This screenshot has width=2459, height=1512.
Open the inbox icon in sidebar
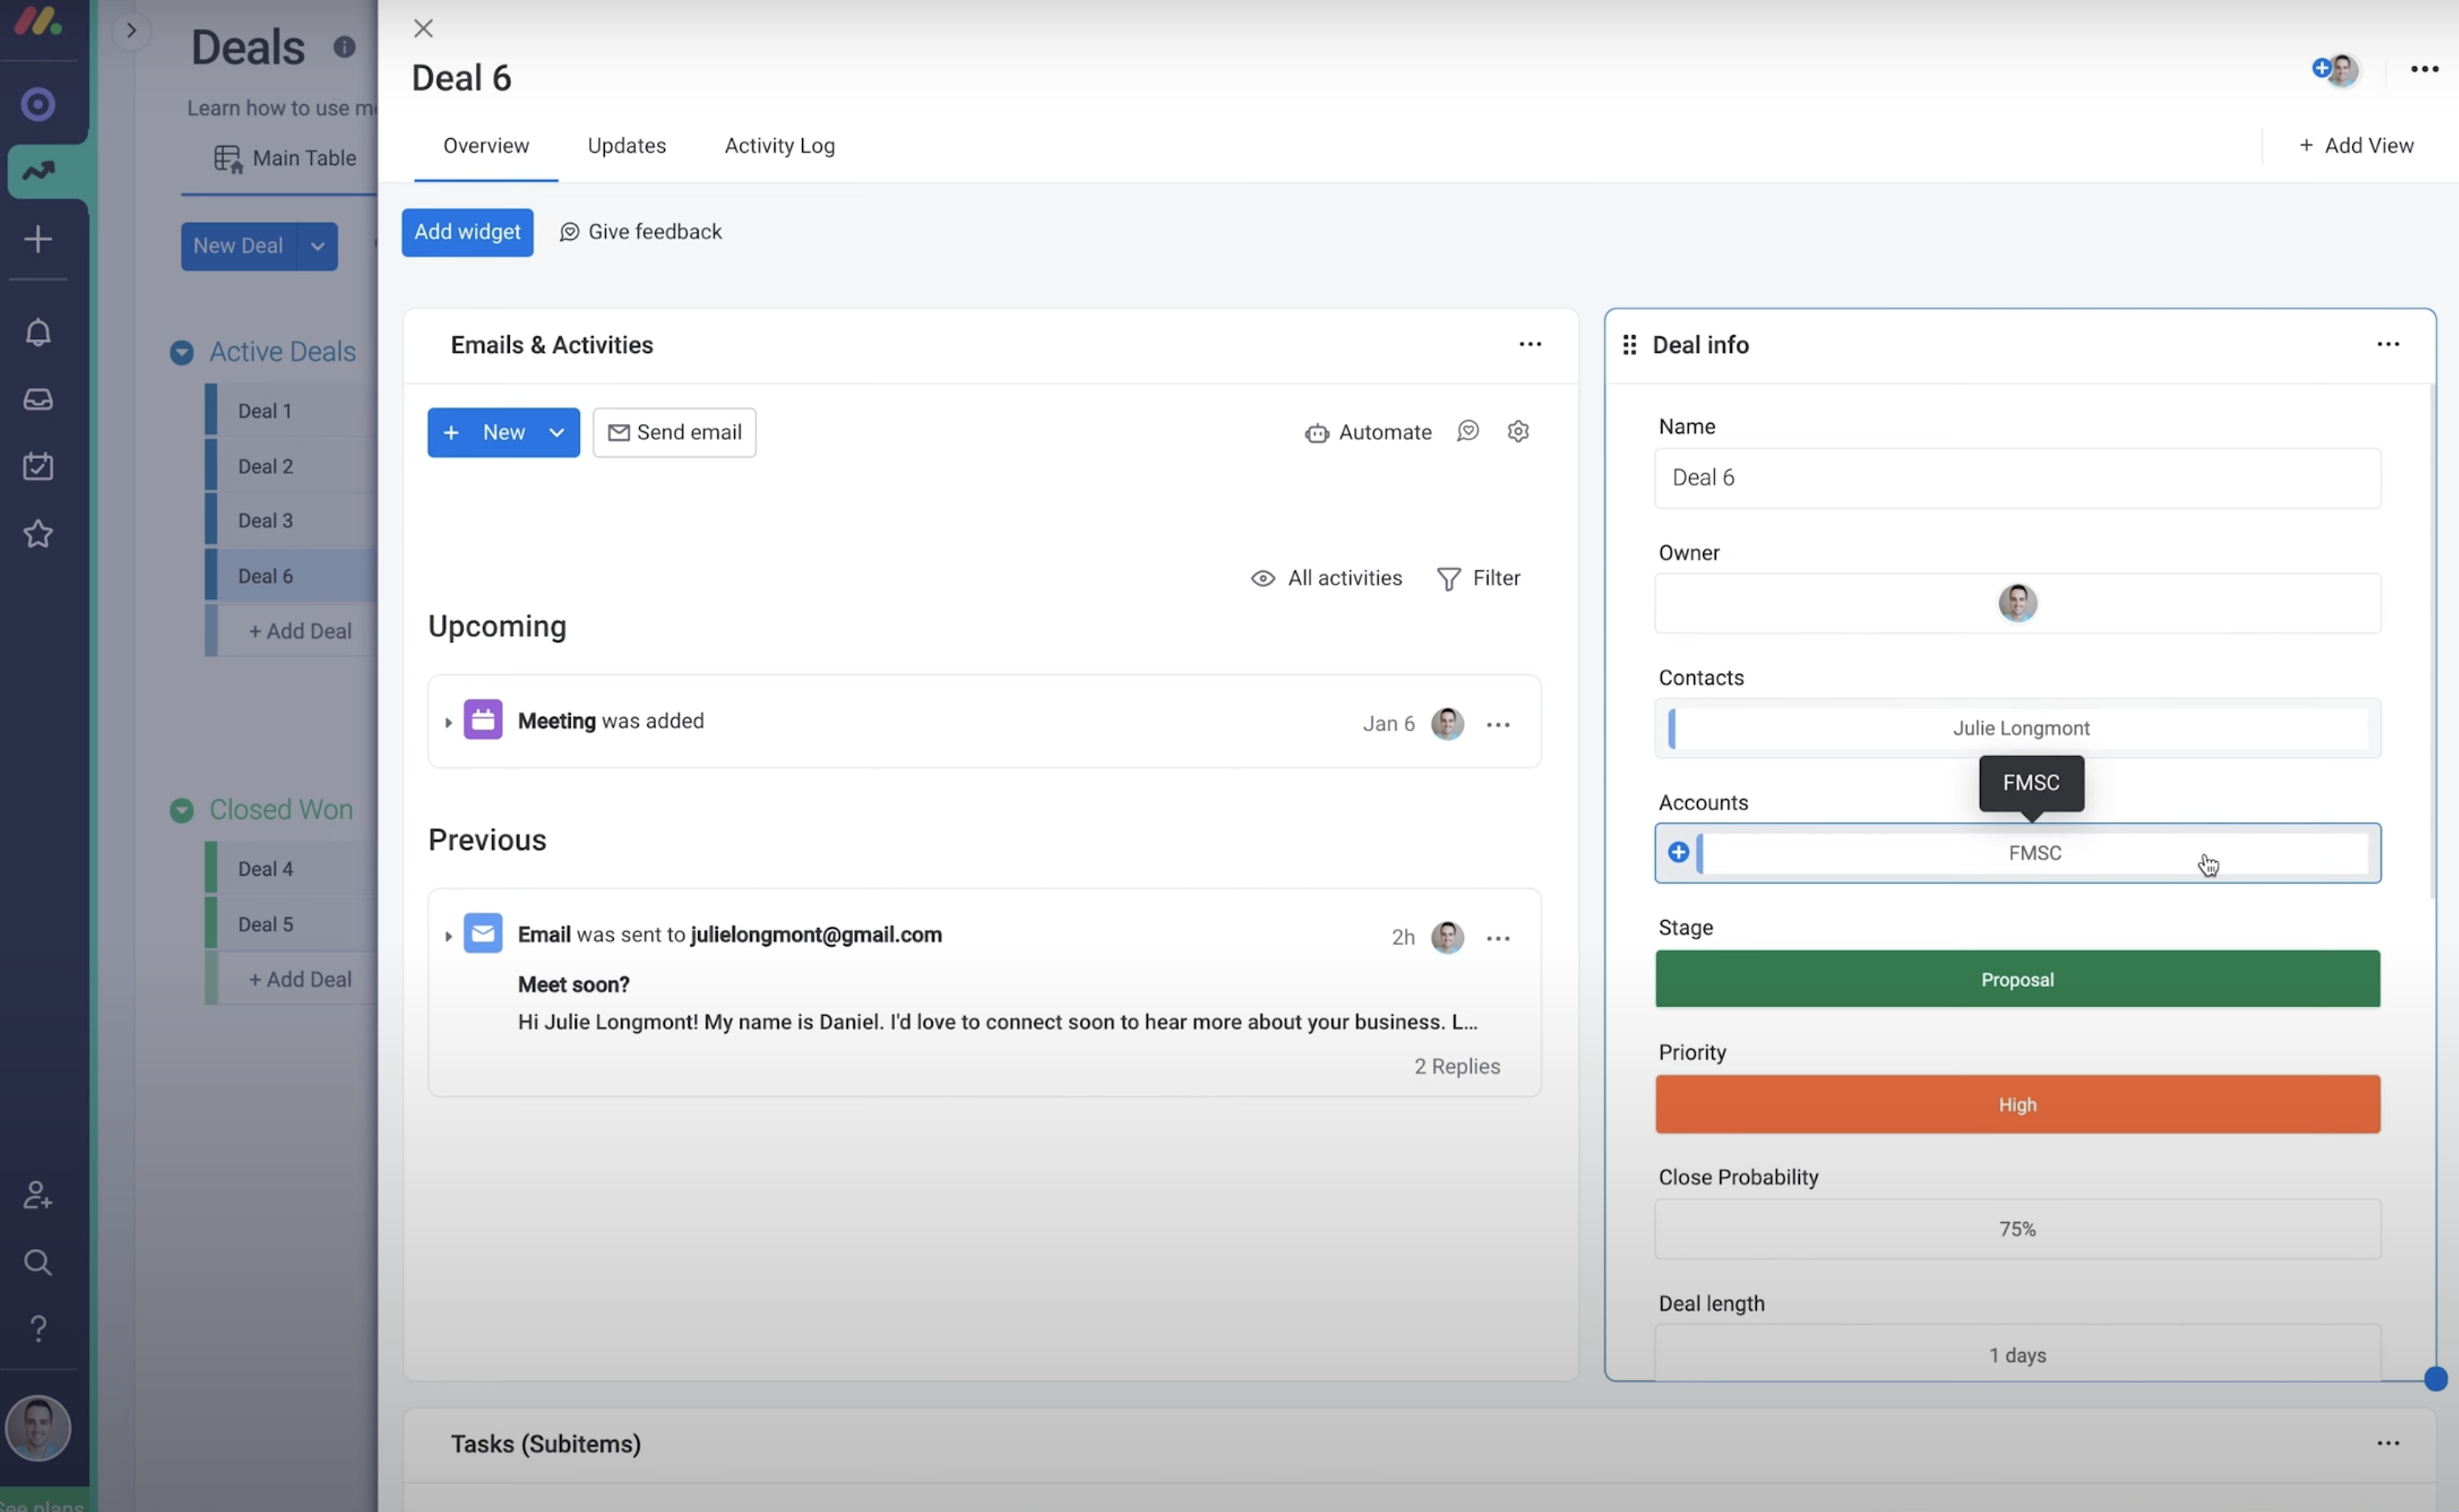tap(38, 399)
